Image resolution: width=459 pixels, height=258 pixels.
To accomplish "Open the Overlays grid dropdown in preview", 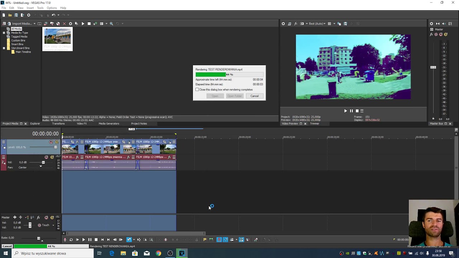I will (334, 24).
